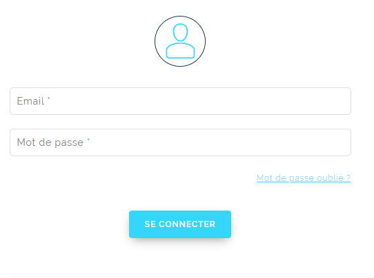Follow the forgotten password link
This screenshot has height=278, width=374.
pos(304,178)
